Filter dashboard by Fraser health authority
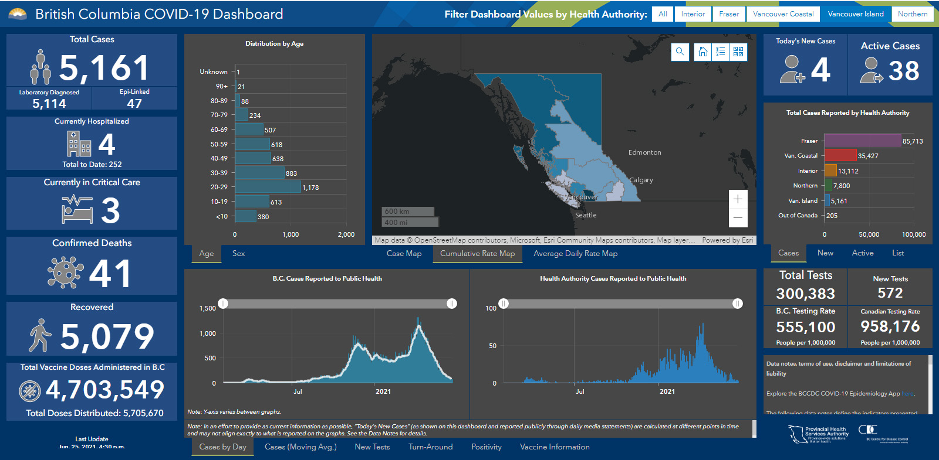The width and height of the screenshot is (939, 460). [x=729, y=14]
